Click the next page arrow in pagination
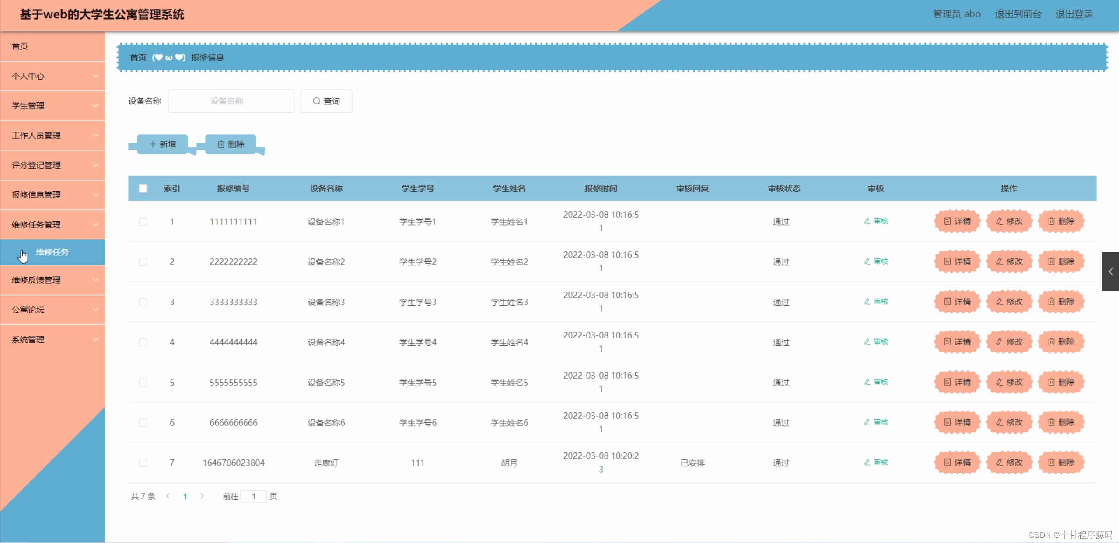This screenshot has height=543, width=1119. click(202, 496)
